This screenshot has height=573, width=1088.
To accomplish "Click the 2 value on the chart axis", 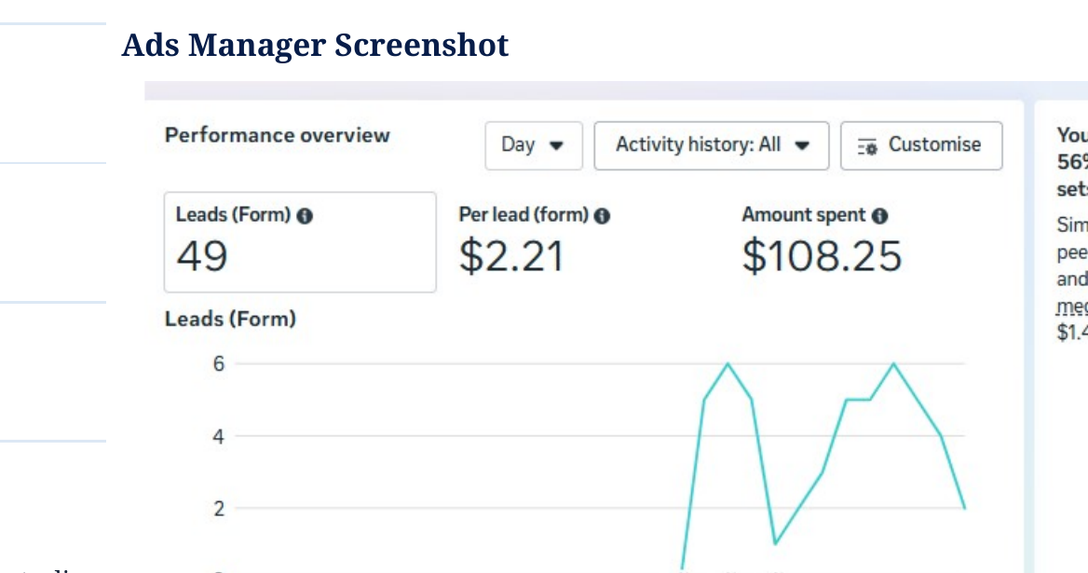I will tap(219, 509).
